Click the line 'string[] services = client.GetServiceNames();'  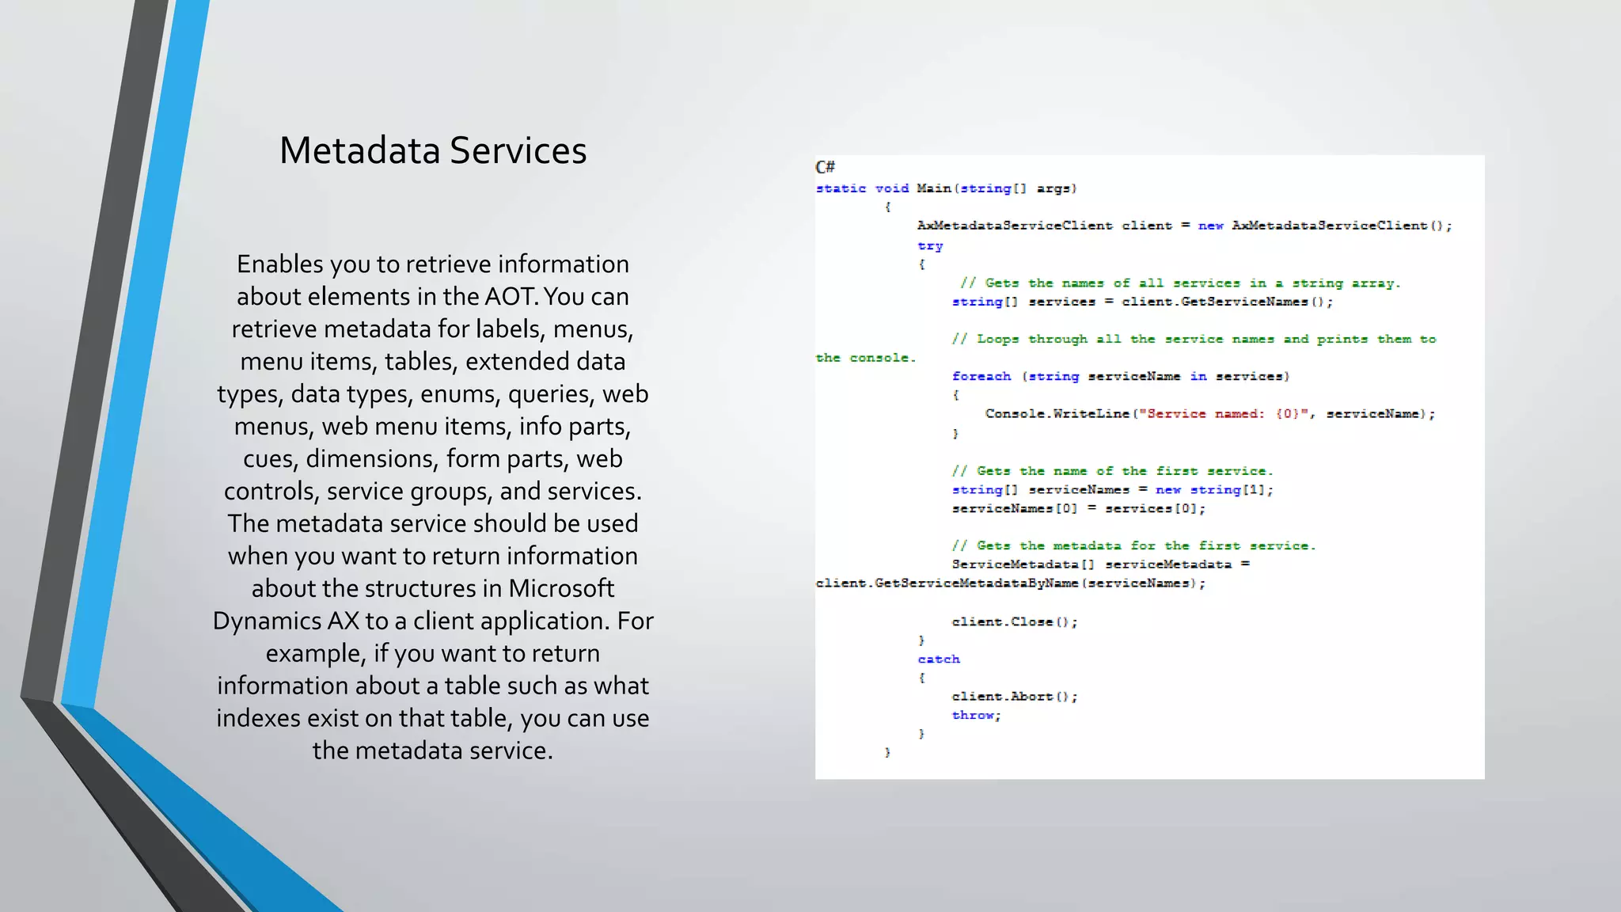pyautogui.click(x=1142, y=302)
